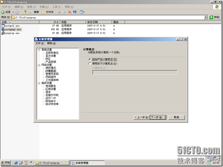
Task: Sort by Date Modified (修改日期) column
Action: pos(99,22)
